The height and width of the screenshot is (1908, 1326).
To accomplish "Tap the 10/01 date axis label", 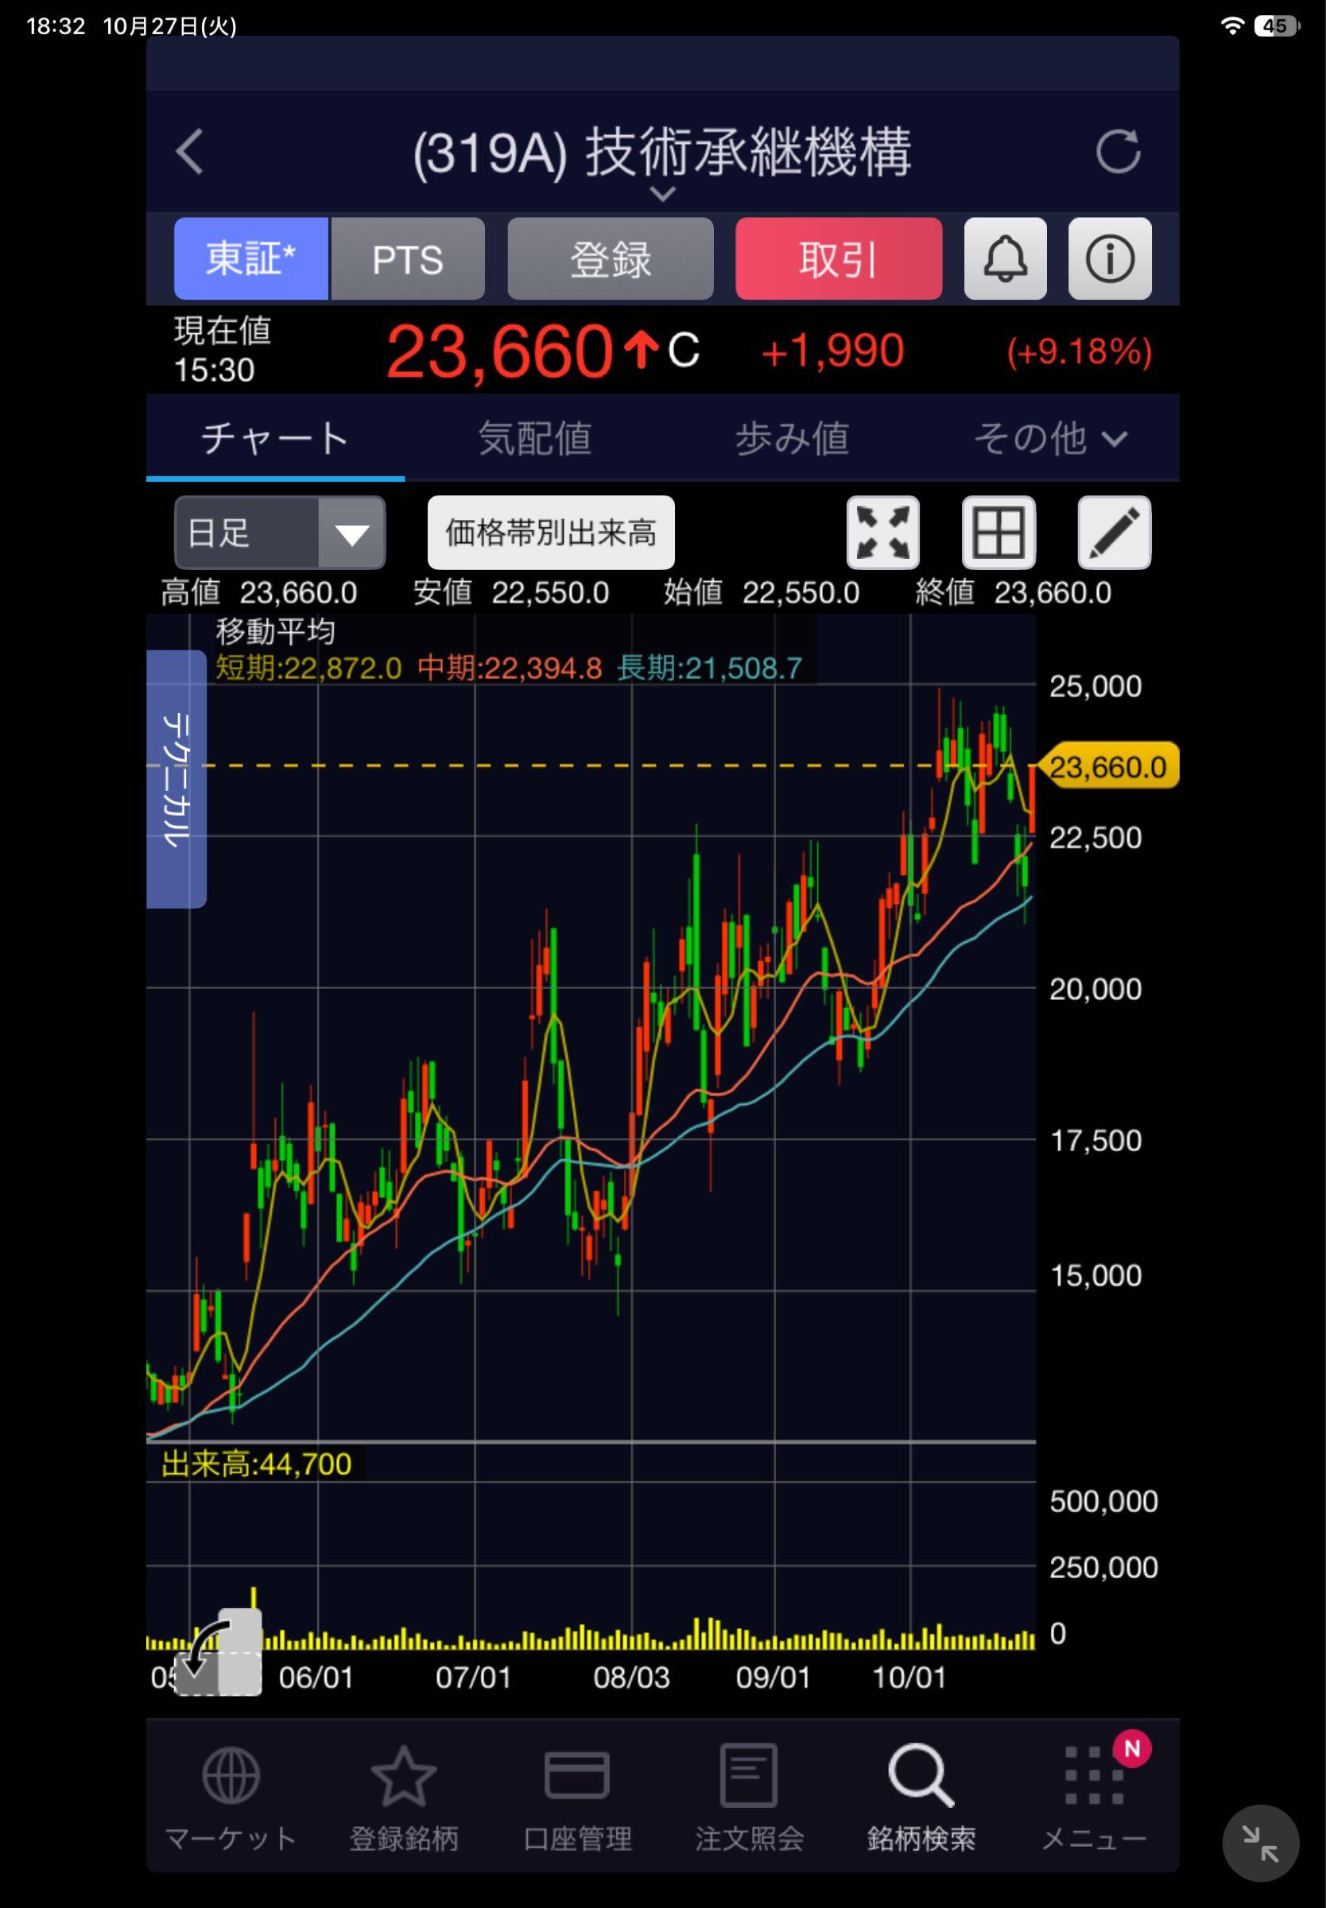I will 909,1677.
